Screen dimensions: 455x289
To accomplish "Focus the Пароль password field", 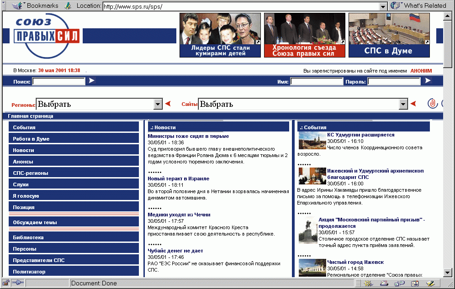I will [394, 81].
